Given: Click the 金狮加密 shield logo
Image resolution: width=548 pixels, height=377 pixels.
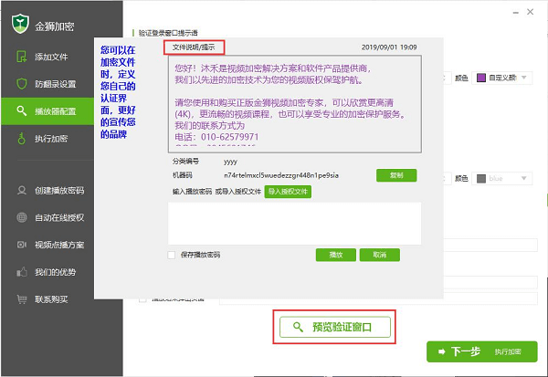Looking at the screenshot, I should tap(20, 24).
